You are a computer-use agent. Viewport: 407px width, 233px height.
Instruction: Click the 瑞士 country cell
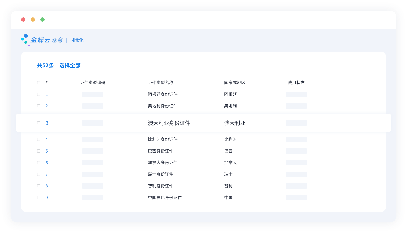click(x=228, y=174)
